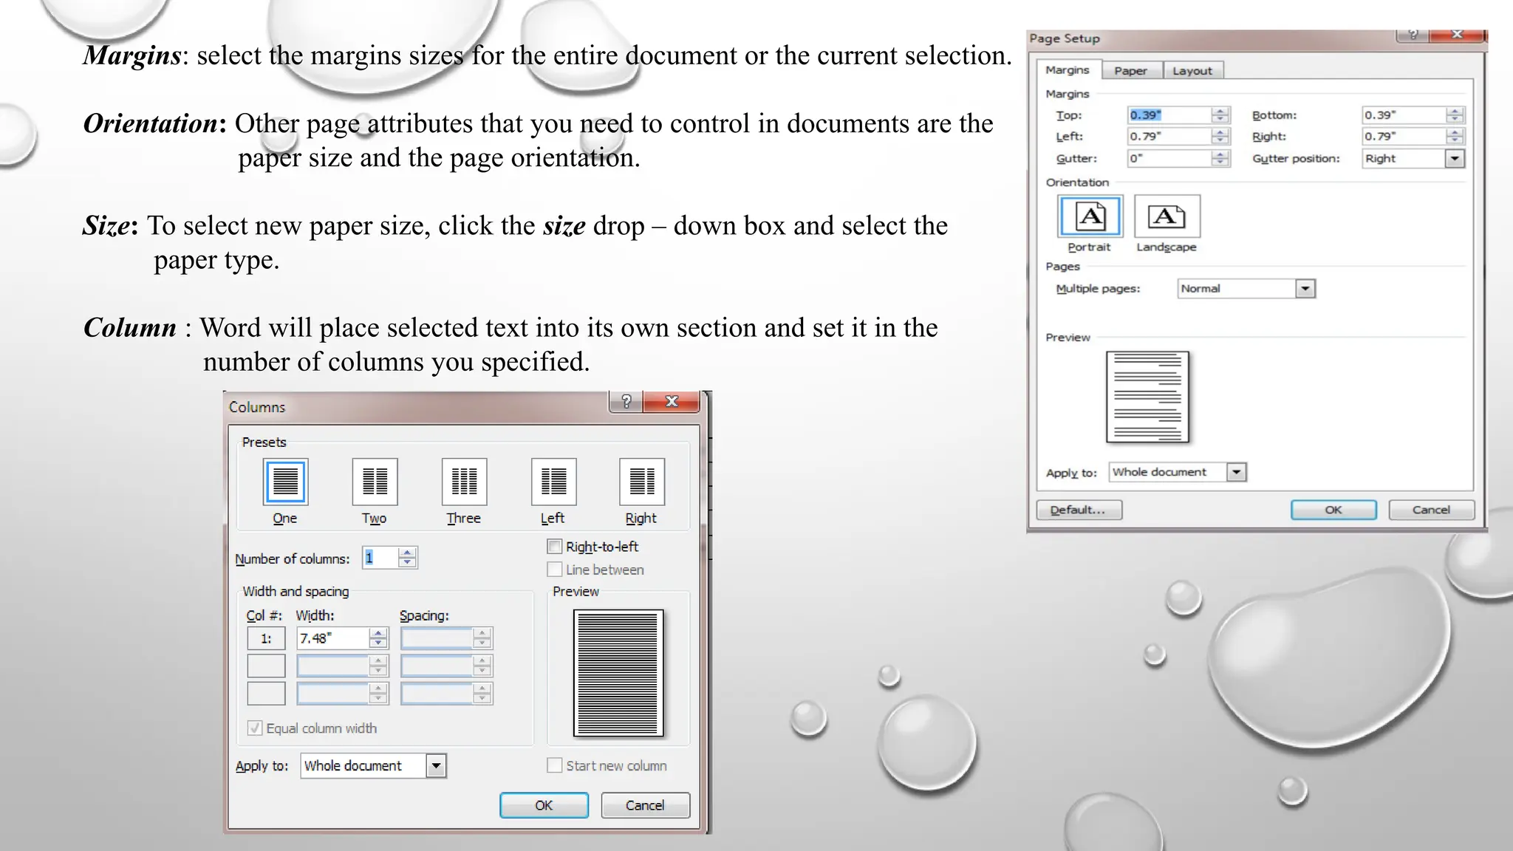Viewport: 1513px width, 851px height.
Task: Click the Columns preview thumbnail
Action: click(618, 673)
